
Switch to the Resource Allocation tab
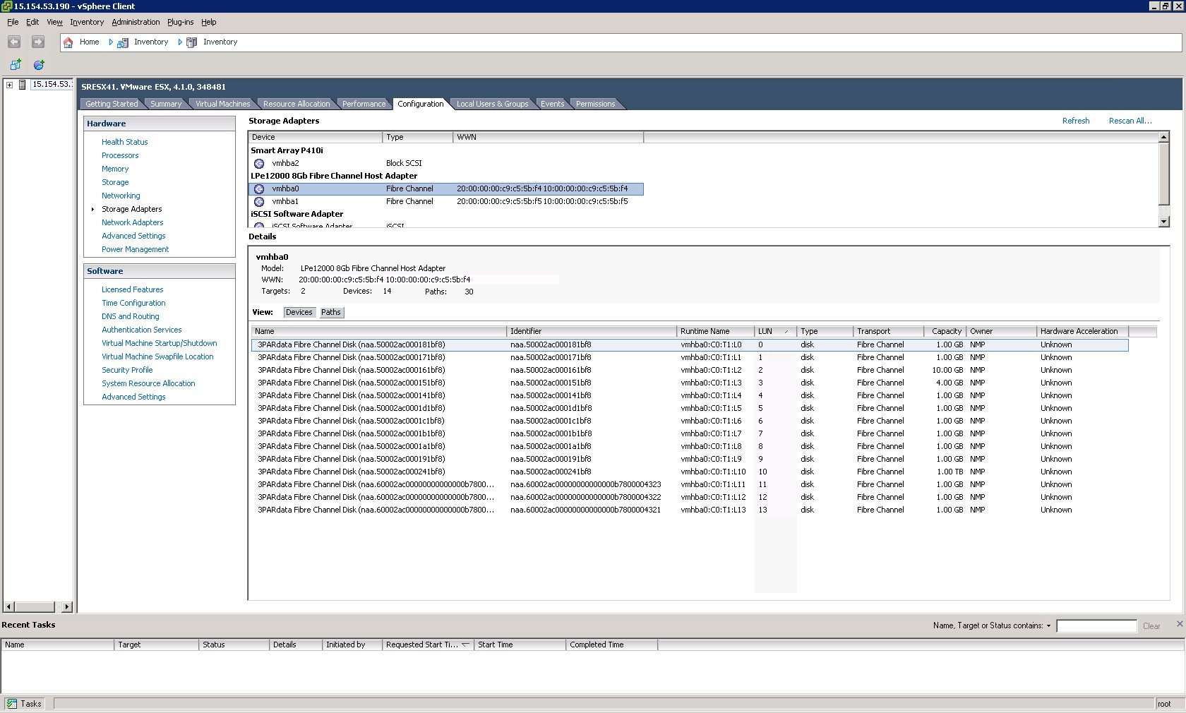coord(296,104)
